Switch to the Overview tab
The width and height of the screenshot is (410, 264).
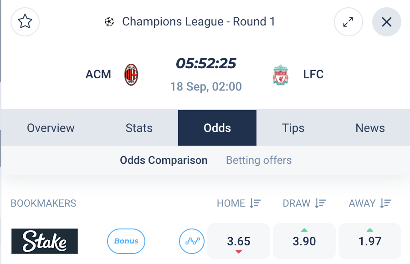click(51, 128)
